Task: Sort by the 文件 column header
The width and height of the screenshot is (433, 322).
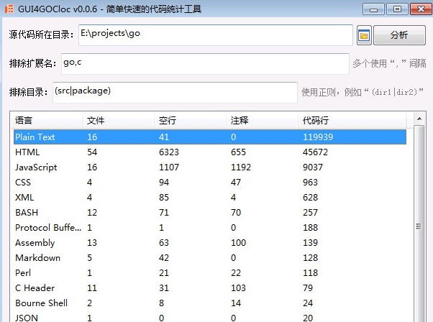Action: tap(118, 120)
